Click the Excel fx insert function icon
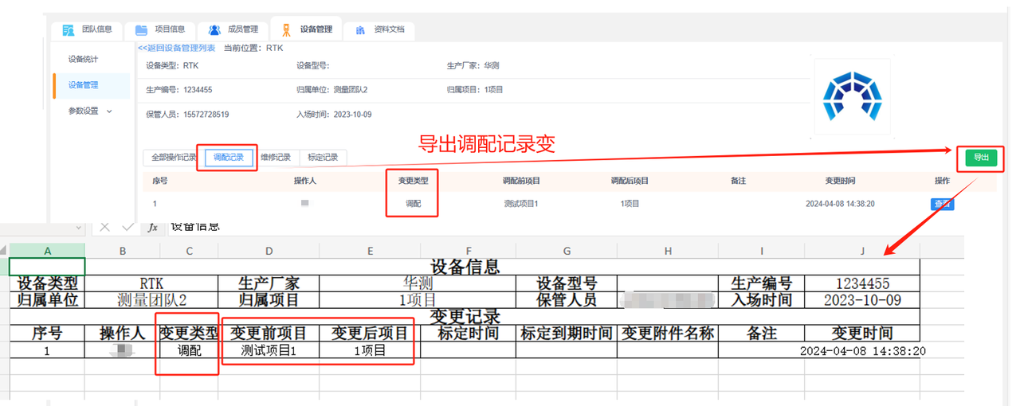The height and width of the screenshot is (406, 1020). tap(153, 228)
